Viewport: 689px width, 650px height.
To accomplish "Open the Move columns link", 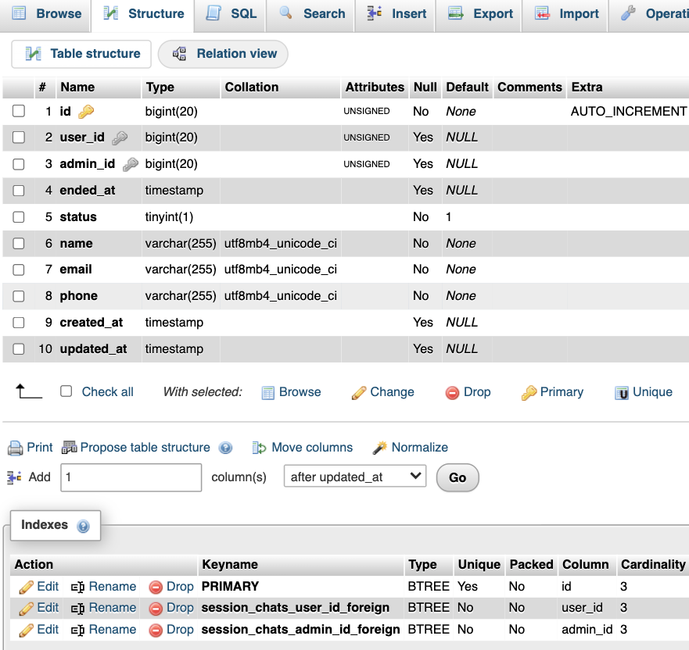I will [312, 447].
